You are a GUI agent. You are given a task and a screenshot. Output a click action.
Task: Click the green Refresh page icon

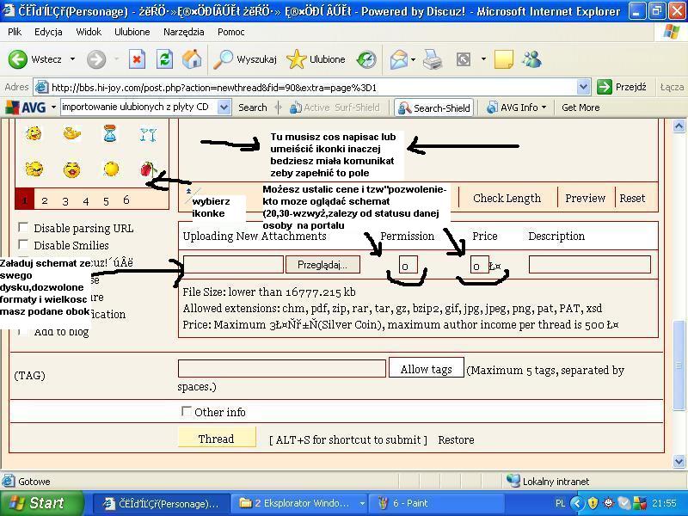click(x=164, y=59)
